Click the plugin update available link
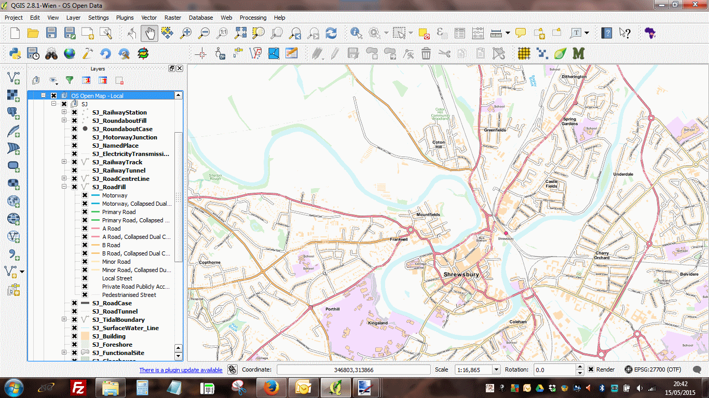Screen dimensions: 709x398 click(x=181, y=370)
